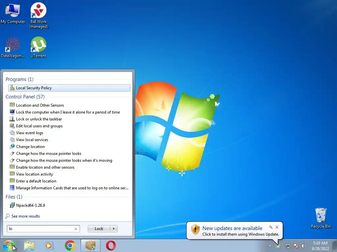Click the update balloon shield icon

pos(195,229)
